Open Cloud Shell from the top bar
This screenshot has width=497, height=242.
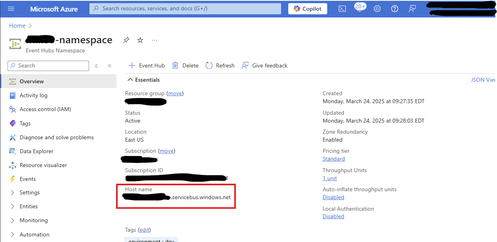point(342,9)
